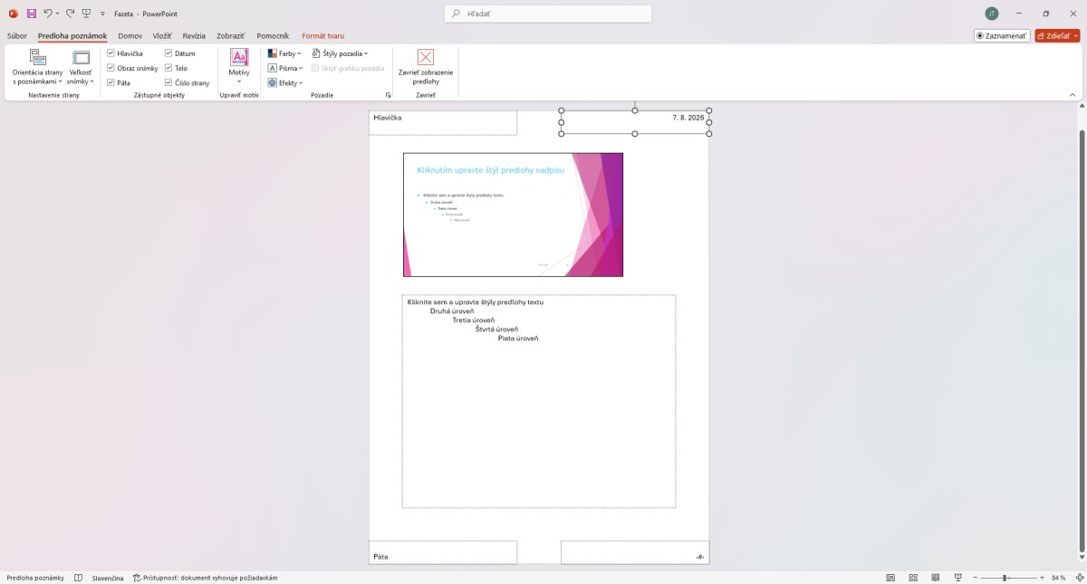Viewport: 1087px width, 584px height.
Task: Click the Zaznamenať record button
Action: coord(1002,35)
